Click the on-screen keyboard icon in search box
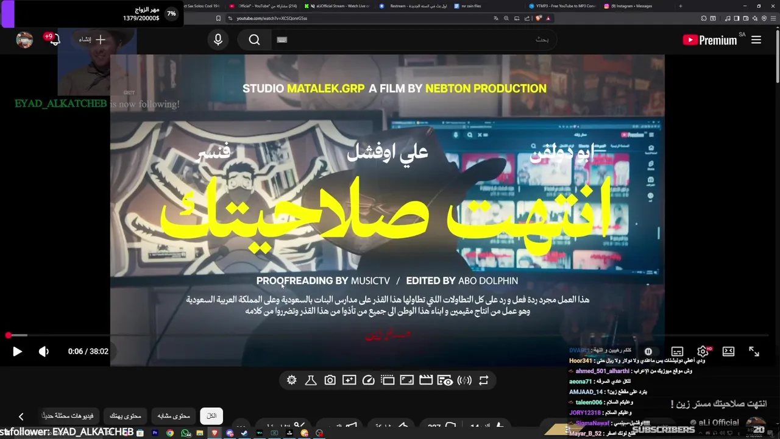This screenshot has width=780, height=439. tap(282, 40)
